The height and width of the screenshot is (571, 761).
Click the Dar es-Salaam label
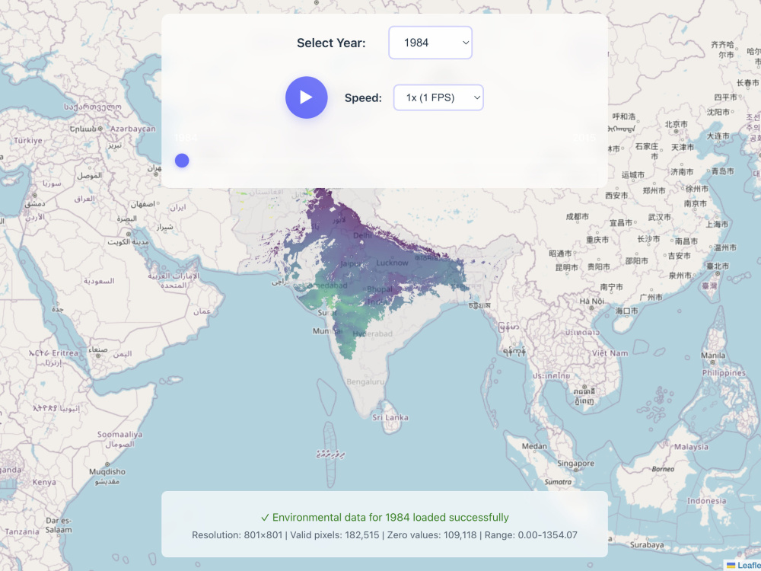(59, 525)
